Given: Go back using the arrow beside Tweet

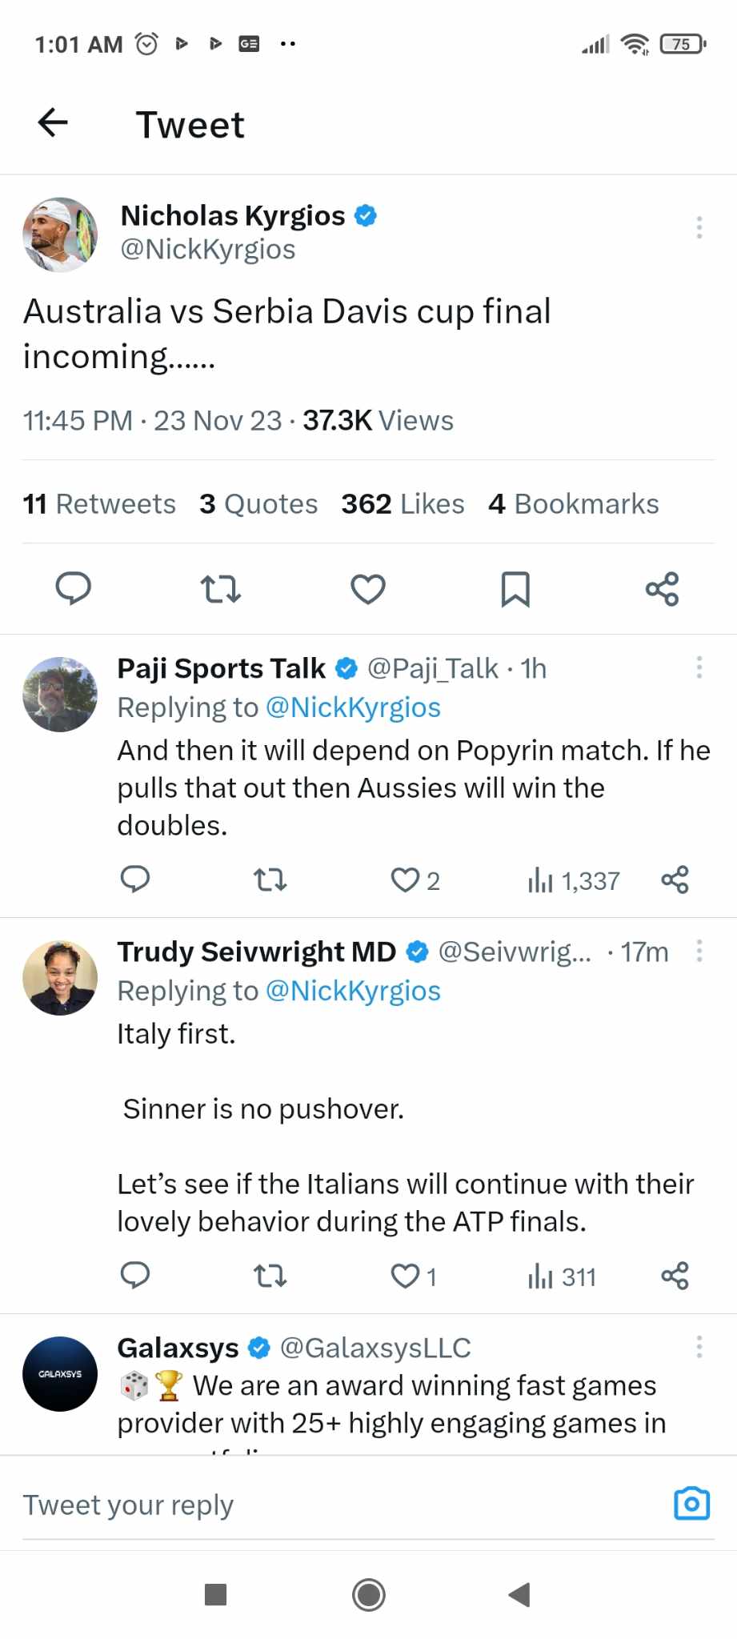Looking at the screenshot, I should tap(53, 122).
